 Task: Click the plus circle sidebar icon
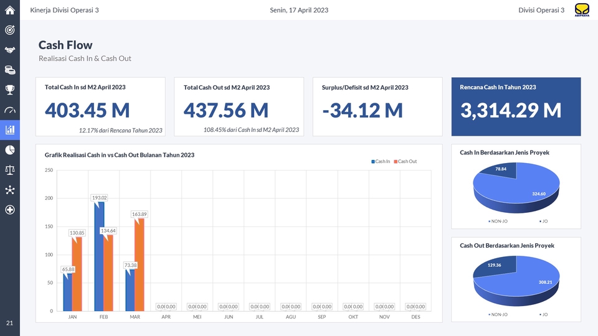point(10,209)
